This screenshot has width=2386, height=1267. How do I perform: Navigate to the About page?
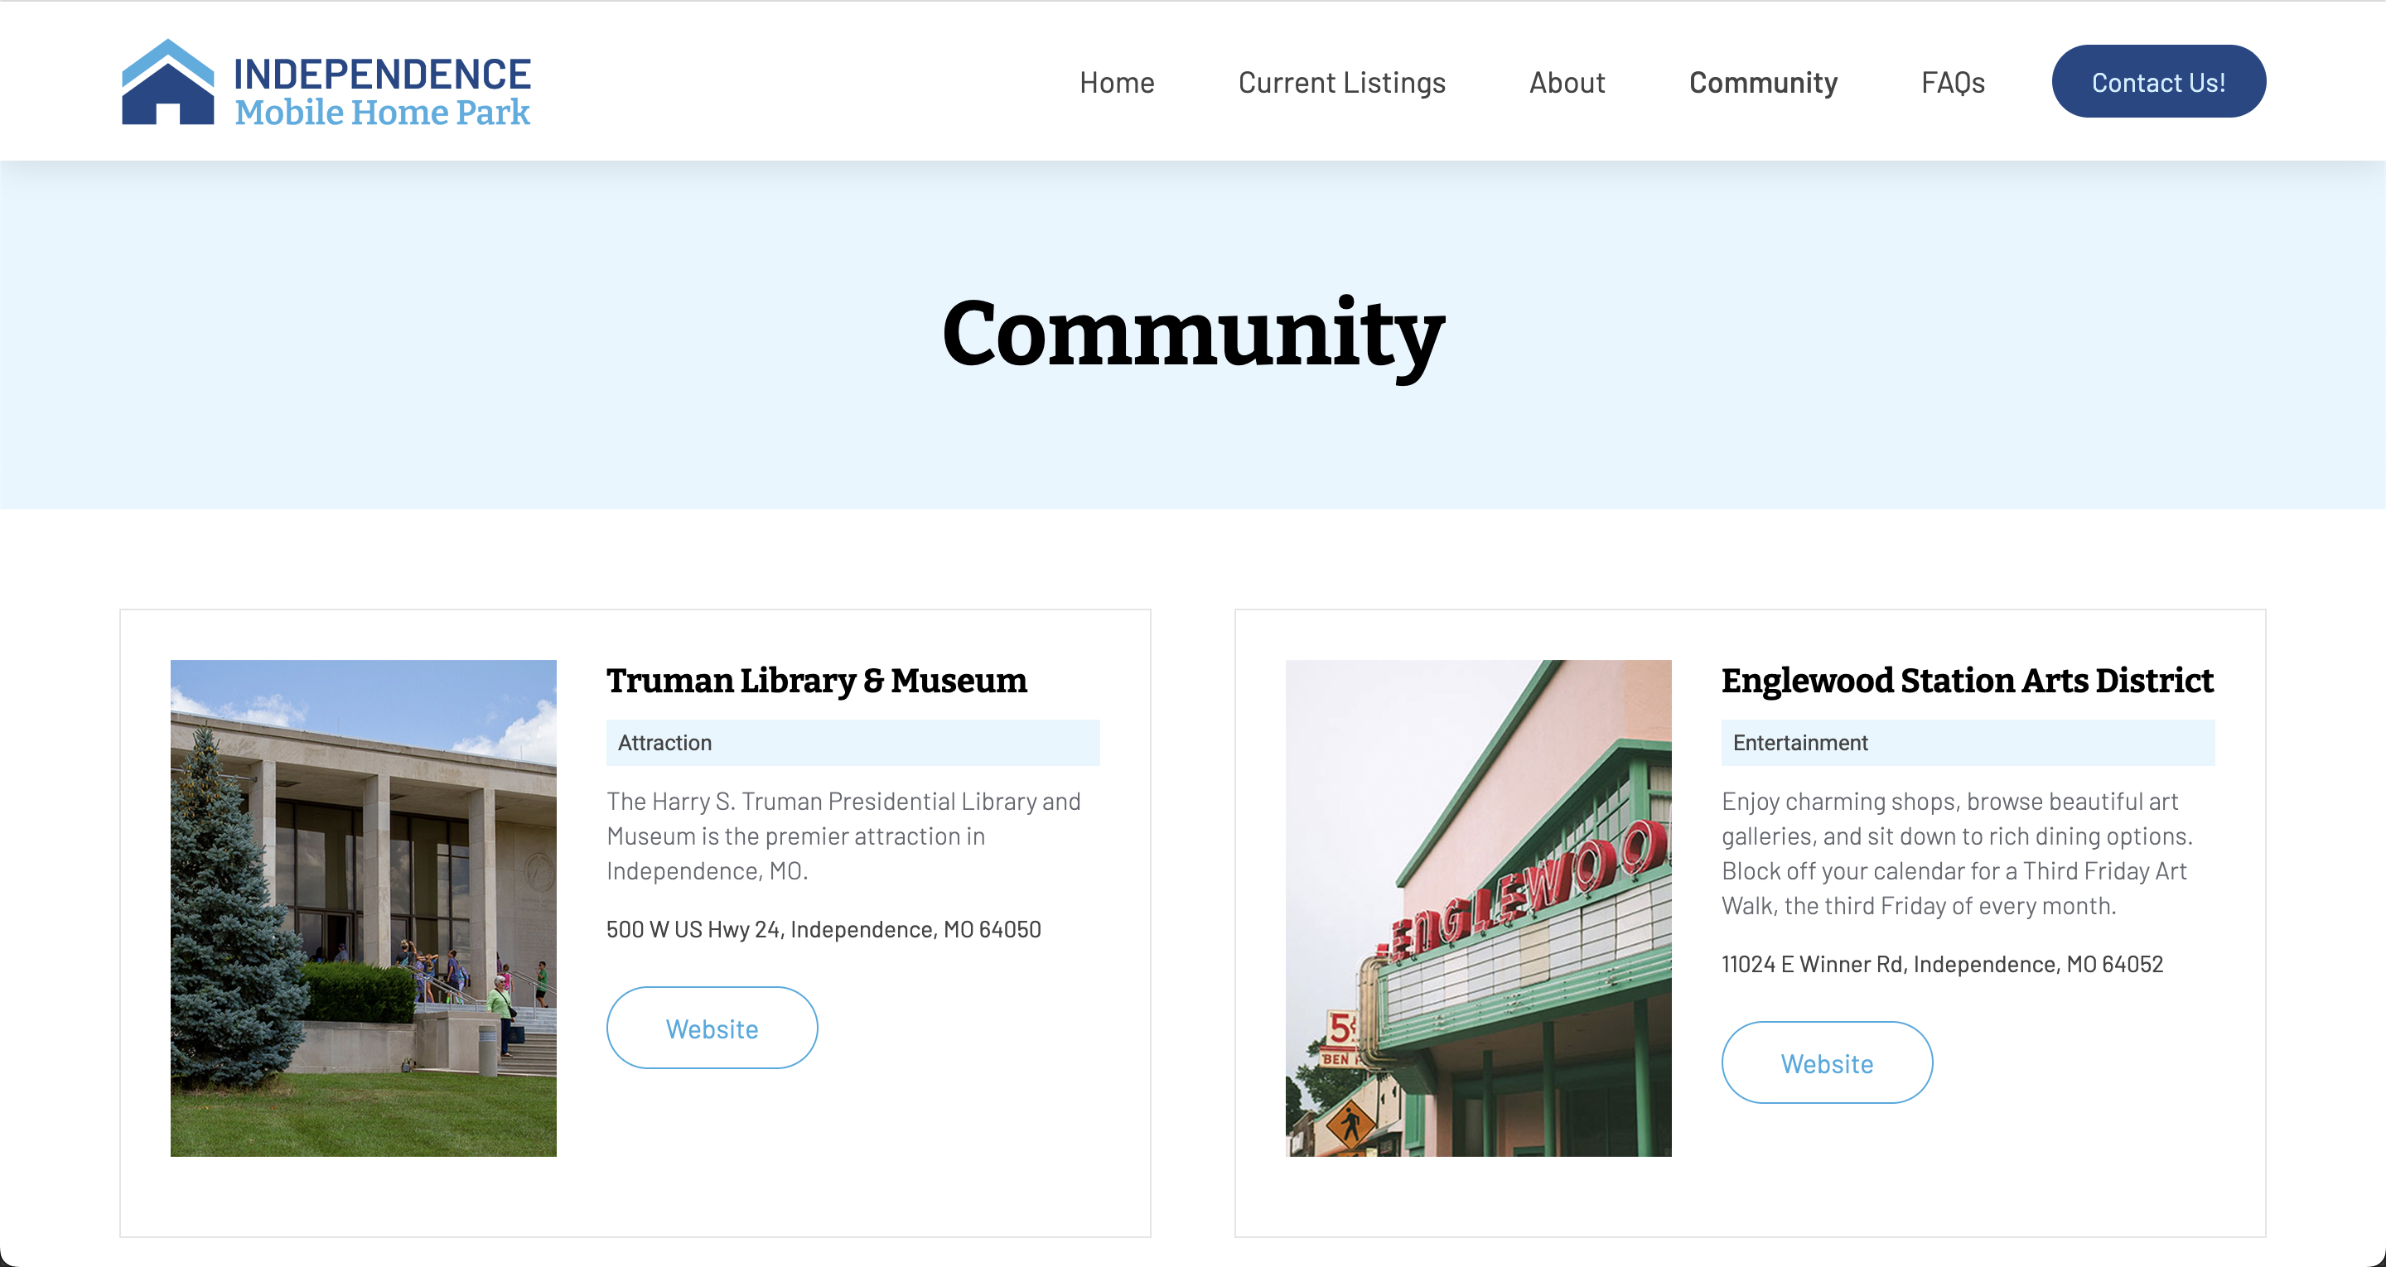click(1567, 83)
